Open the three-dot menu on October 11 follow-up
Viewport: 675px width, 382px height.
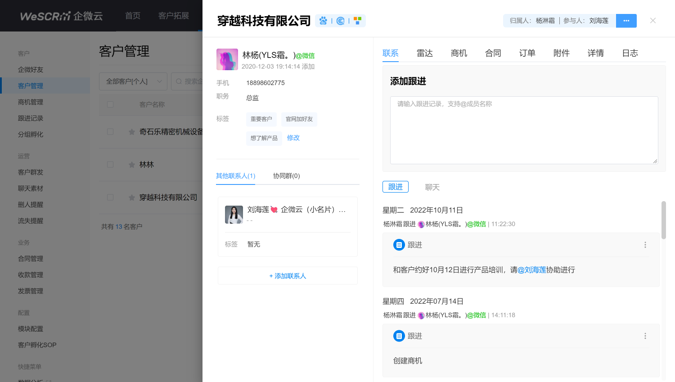(645, 245)
